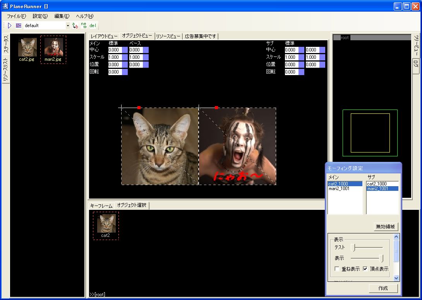Switch to the キーフレーム tab
Screen dimensions: 422x300
click(101, 206)
